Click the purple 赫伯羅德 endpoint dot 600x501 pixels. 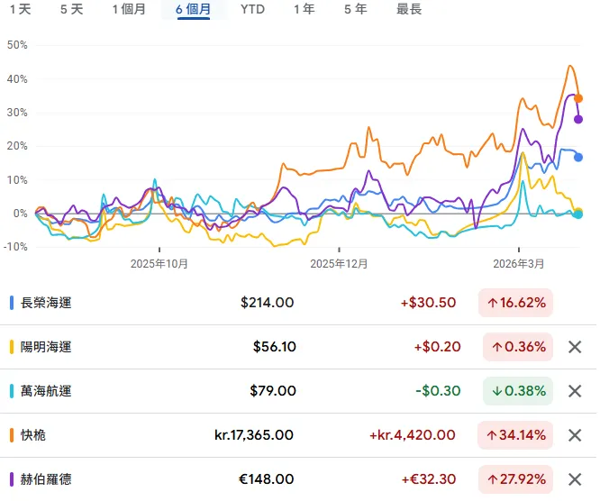coord(578,120)
